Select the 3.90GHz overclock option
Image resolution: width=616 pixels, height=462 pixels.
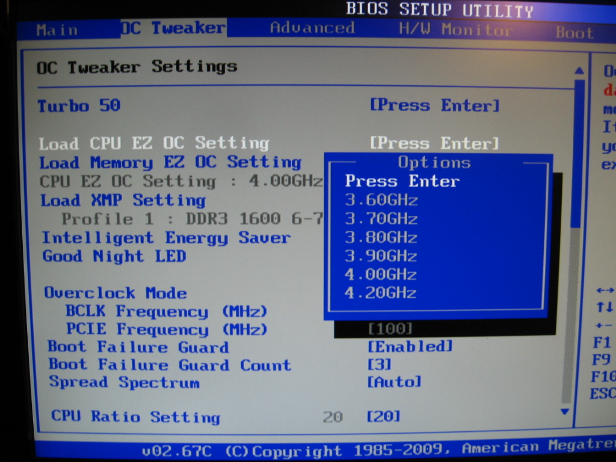click(x=381, y=256)
